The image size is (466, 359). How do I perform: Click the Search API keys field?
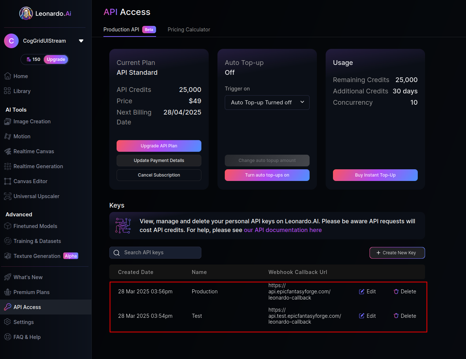155,252
